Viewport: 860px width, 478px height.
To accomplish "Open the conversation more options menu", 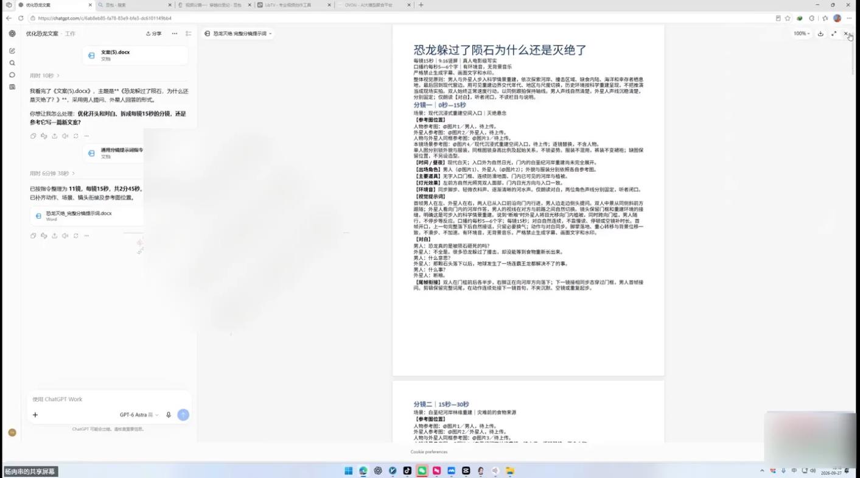I will 175,33.
